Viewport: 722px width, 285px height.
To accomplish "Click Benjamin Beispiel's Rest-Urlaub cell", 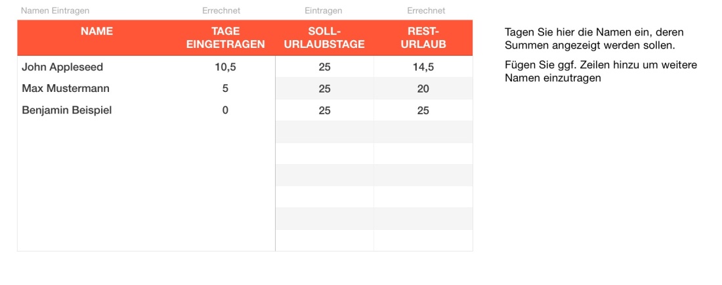I will click(423, 110).
